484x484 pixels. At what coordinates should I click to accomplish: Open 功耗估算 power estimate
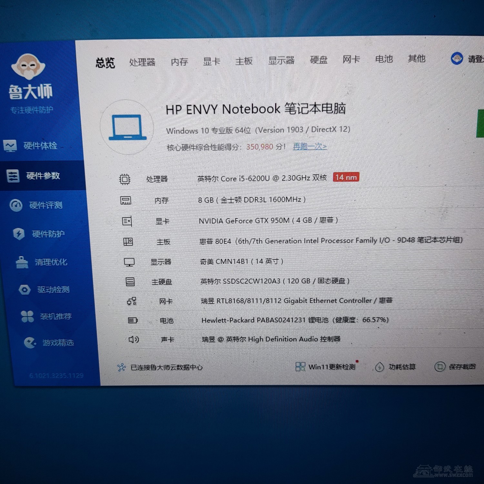pos(401,367)
